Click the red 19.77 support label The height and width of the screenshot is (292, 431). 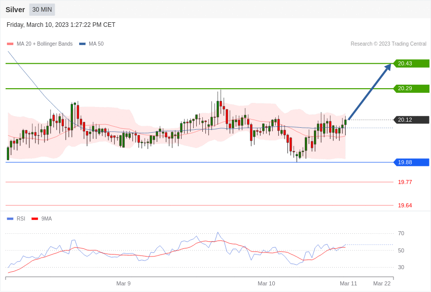(405, 182)
